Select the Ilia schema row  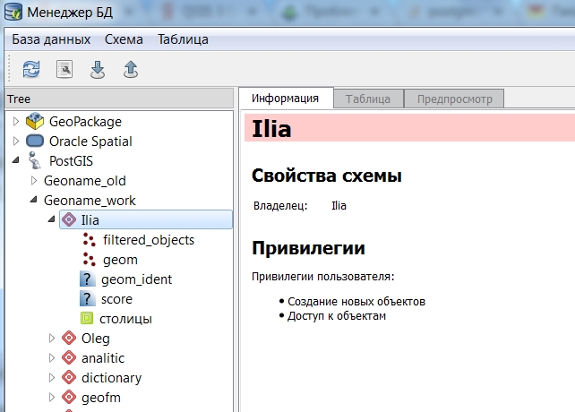click(146, 219)
